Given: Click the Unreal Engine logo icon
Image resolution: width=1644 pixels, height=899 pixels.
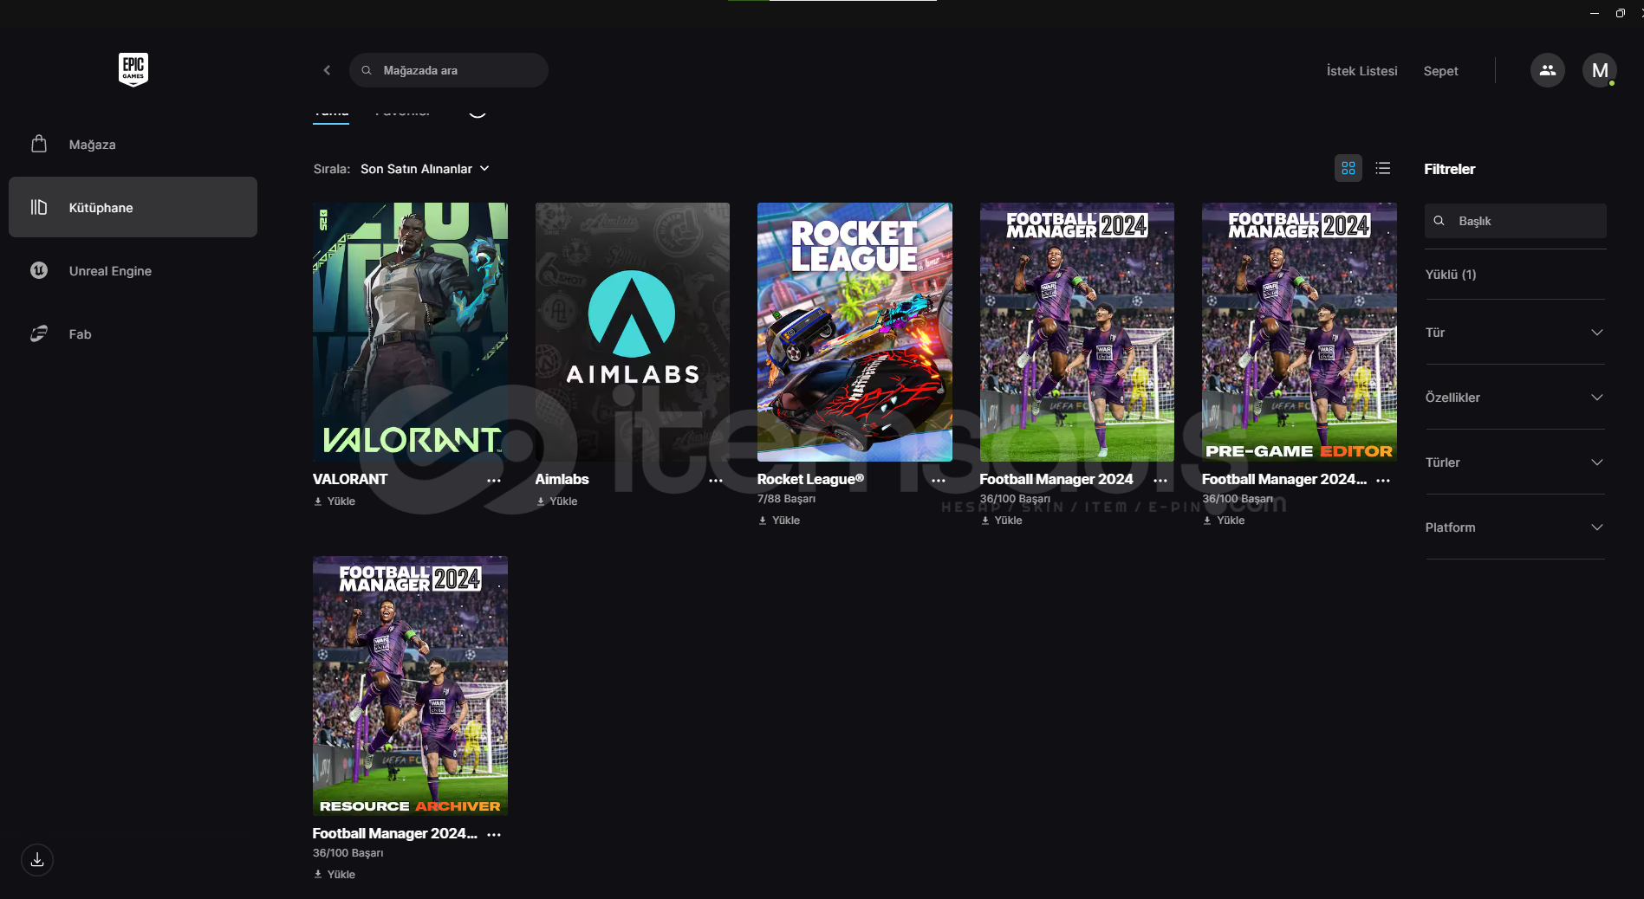Looking at the screenshot, I should point(39,270).
